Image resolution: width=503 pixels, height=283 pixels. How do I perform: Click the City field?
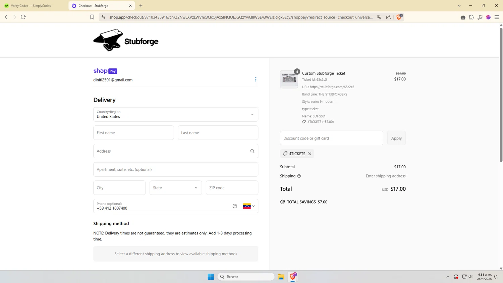119,188
